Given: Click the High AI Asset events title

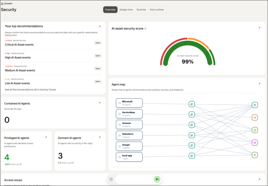Looking at the screenshot, I should [18, 58].
